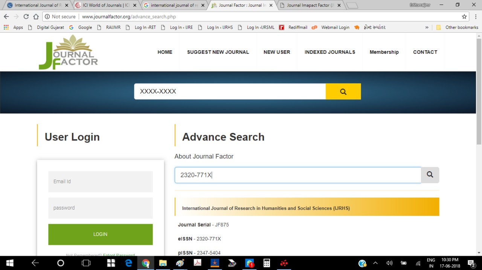
Task: Go back using the browser back arrow
Action: [x=6, y=17]
